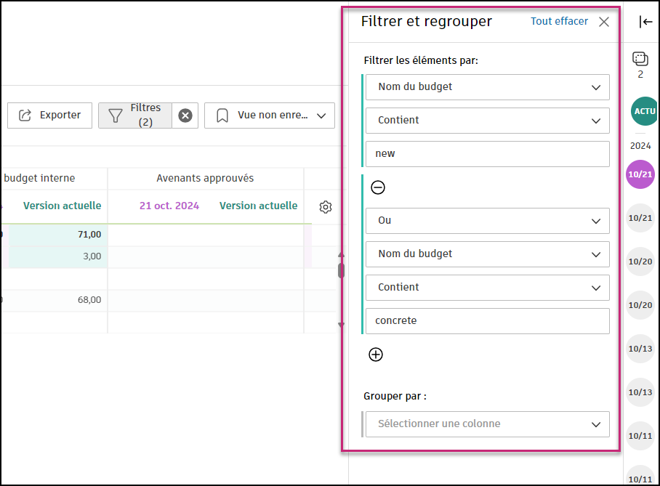Close the Filtrer et regrouper panel

(x=603, y=21)
